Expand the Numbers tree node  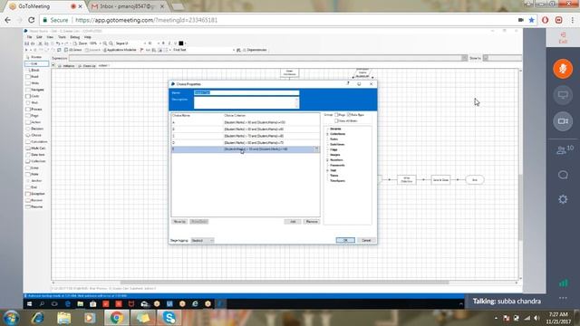[x=327, y=160]
